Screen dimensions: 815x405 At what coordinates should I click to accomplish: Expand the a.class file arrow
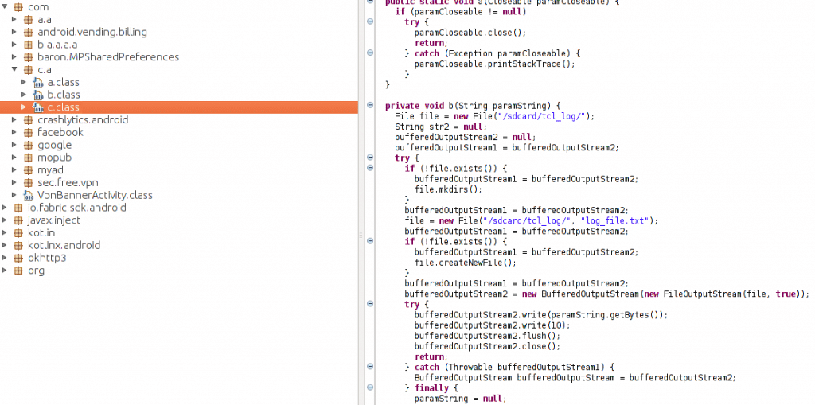[24, 82]
